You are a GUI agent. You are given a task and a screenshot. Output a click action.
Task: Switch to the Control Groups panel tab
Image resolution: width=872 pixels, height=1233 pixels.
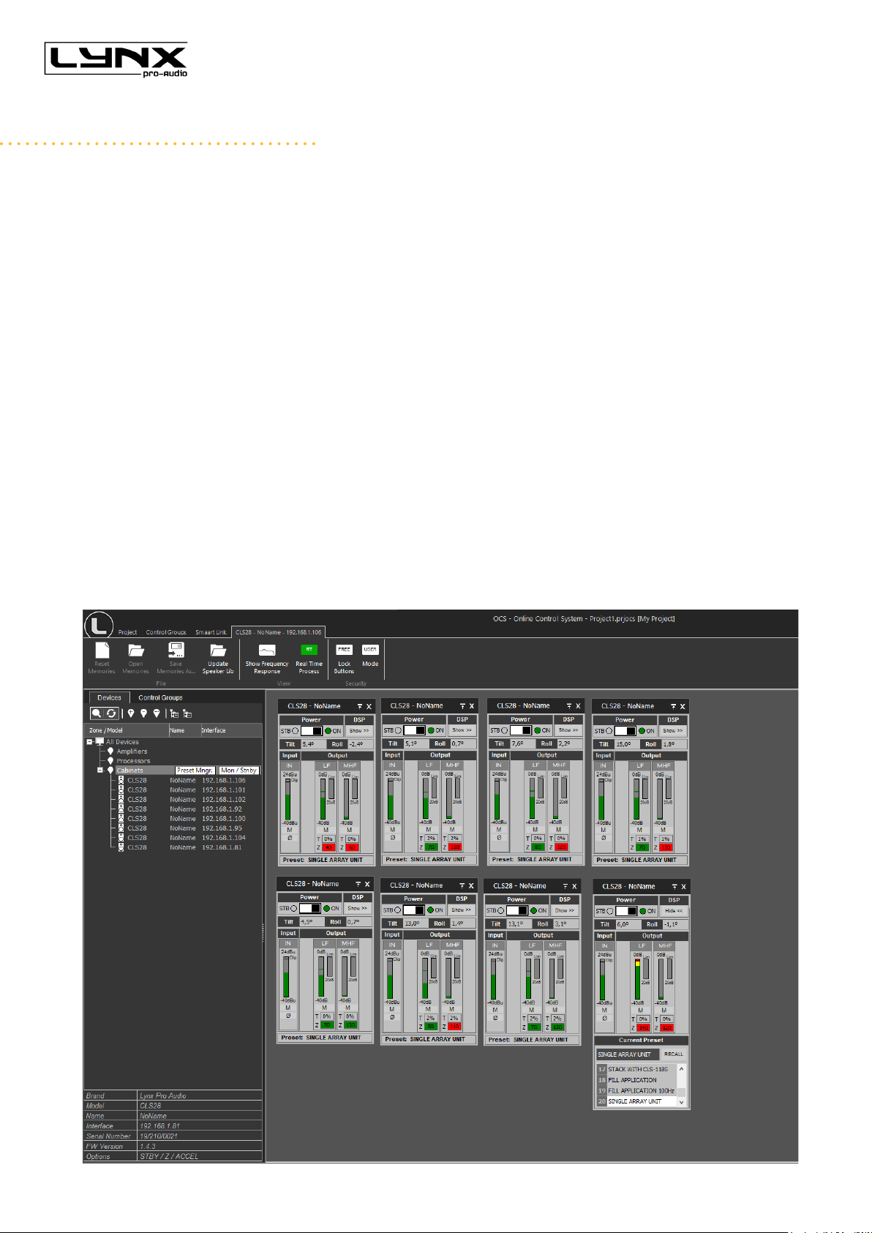[161, 697]
